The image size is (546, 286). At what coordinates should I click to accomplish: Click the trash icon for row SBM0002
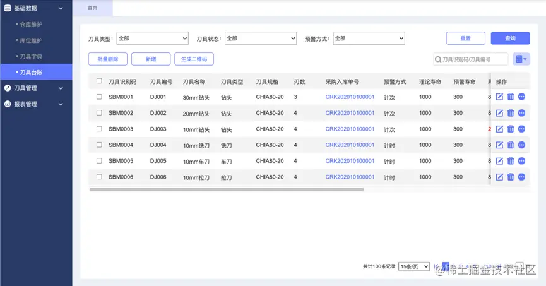[x=511, y=113]
